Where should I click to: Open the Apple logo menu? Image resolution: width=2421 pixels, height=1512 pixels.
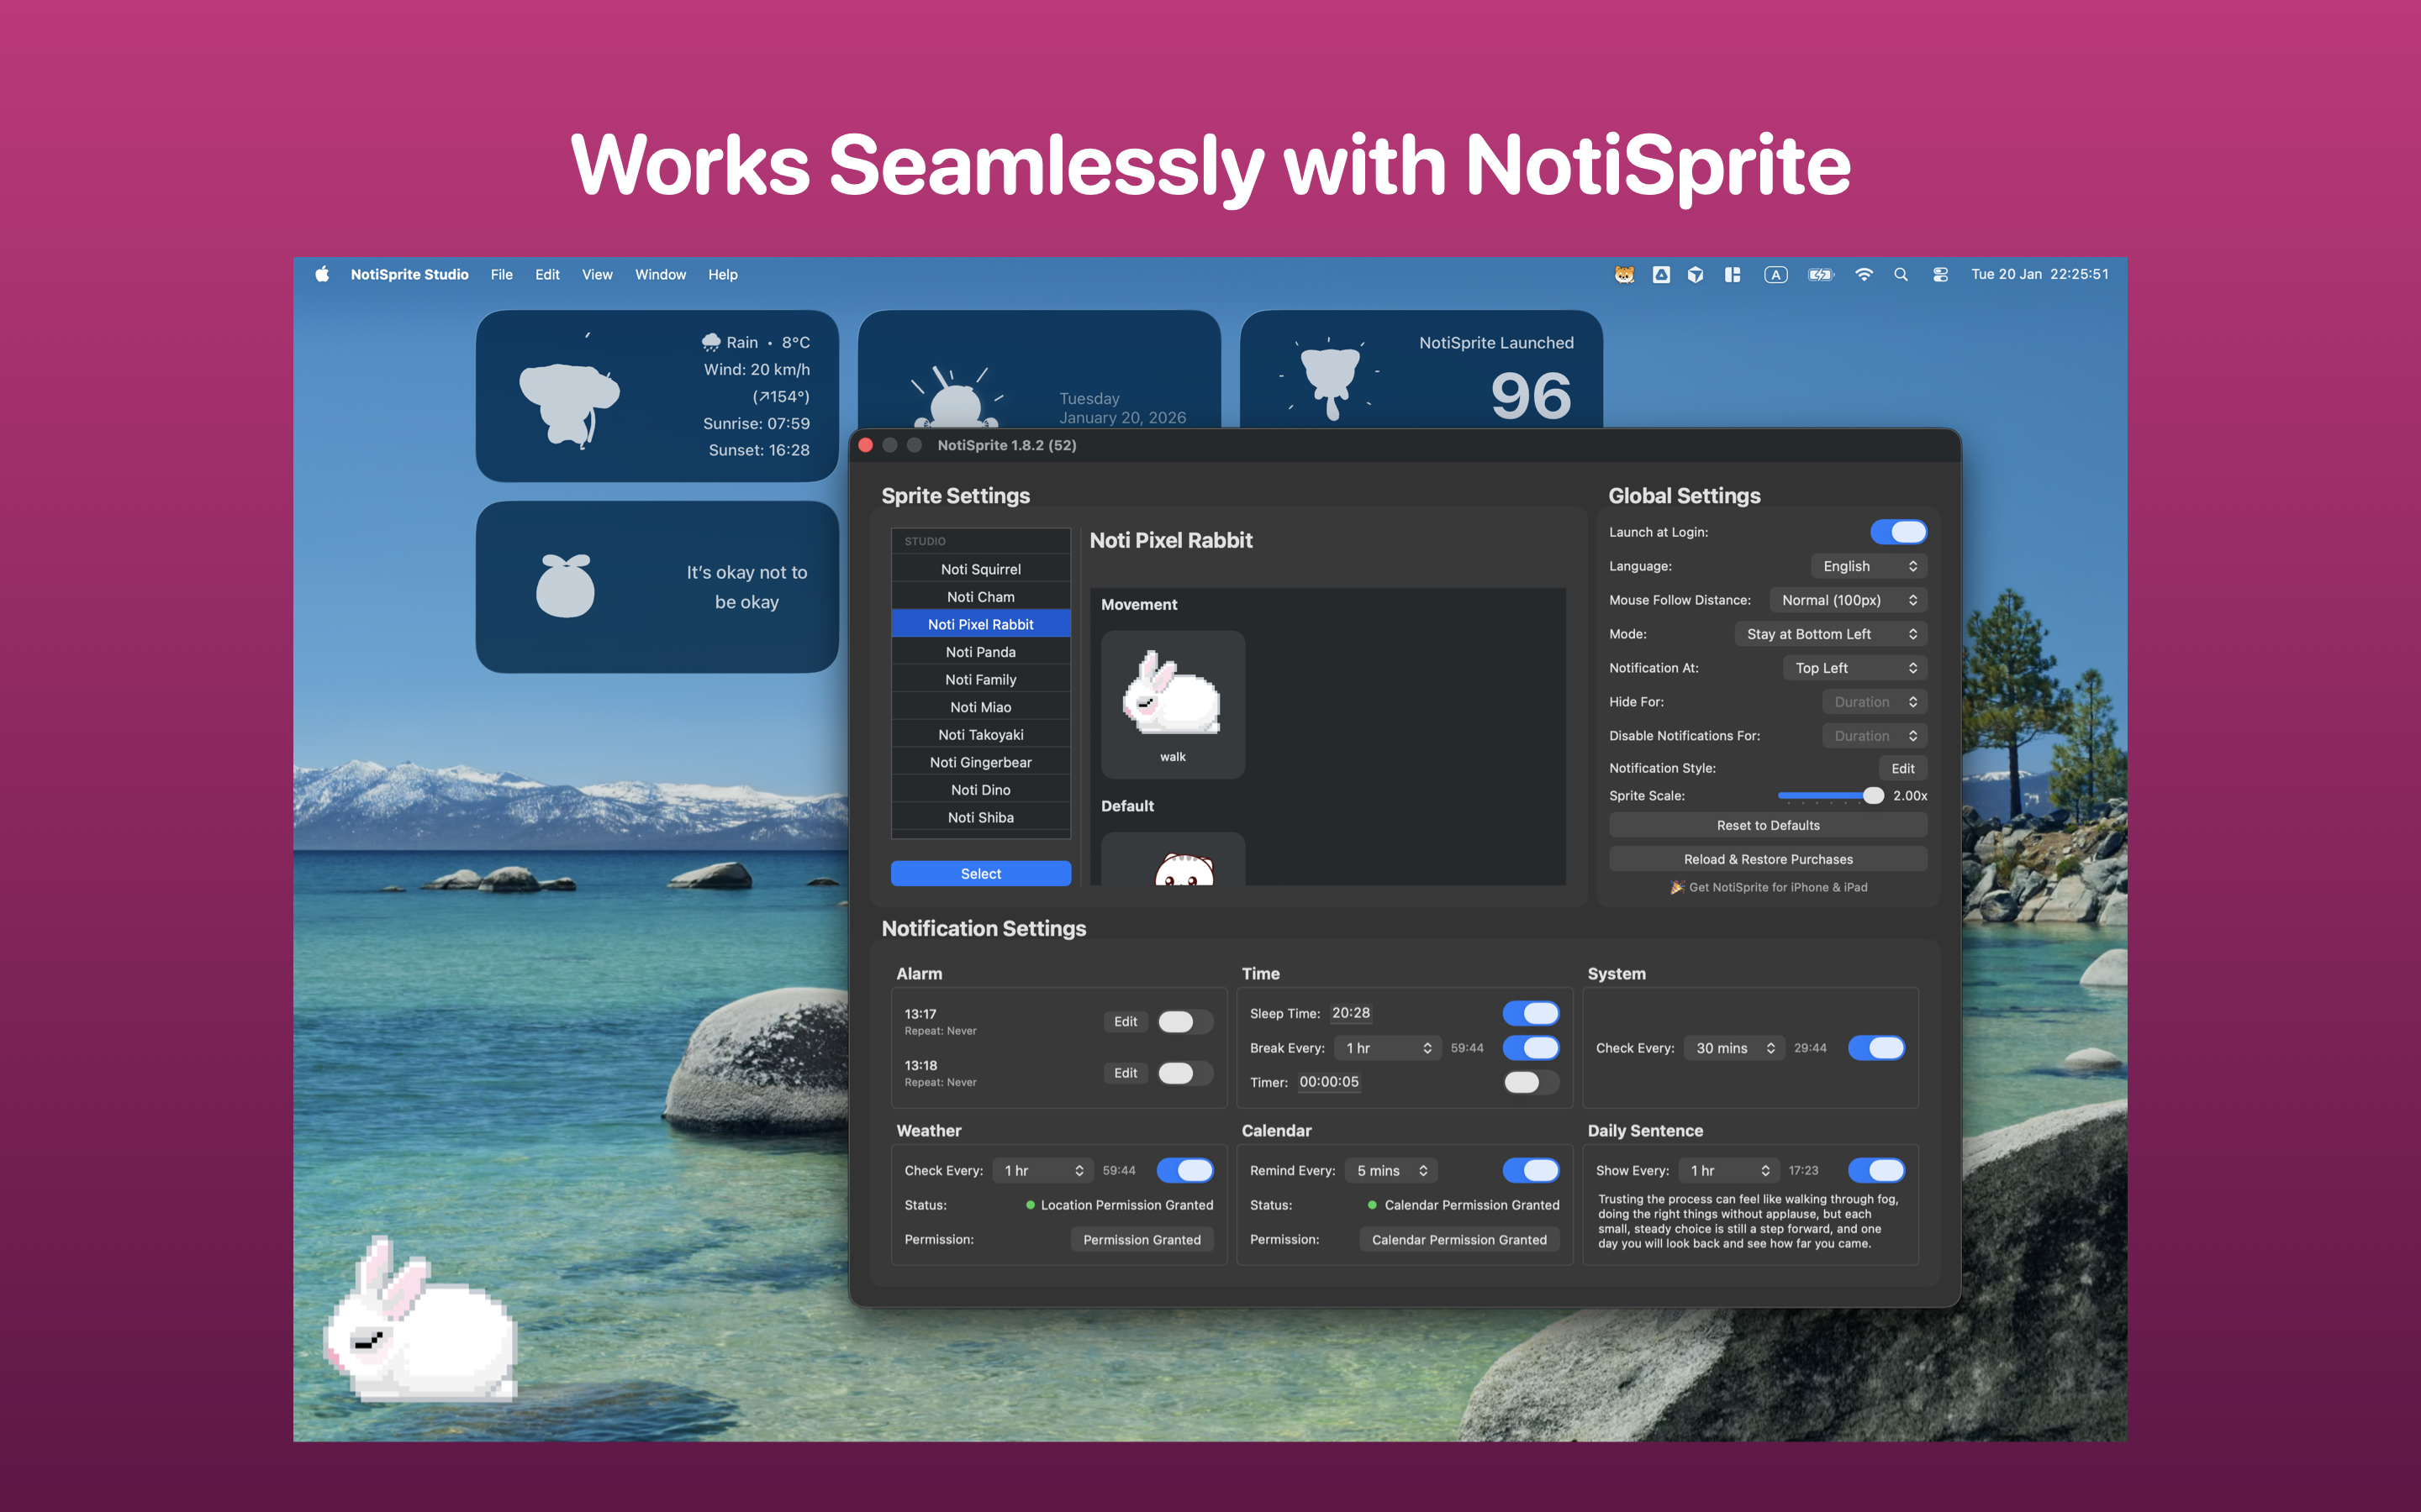(322, 274)
